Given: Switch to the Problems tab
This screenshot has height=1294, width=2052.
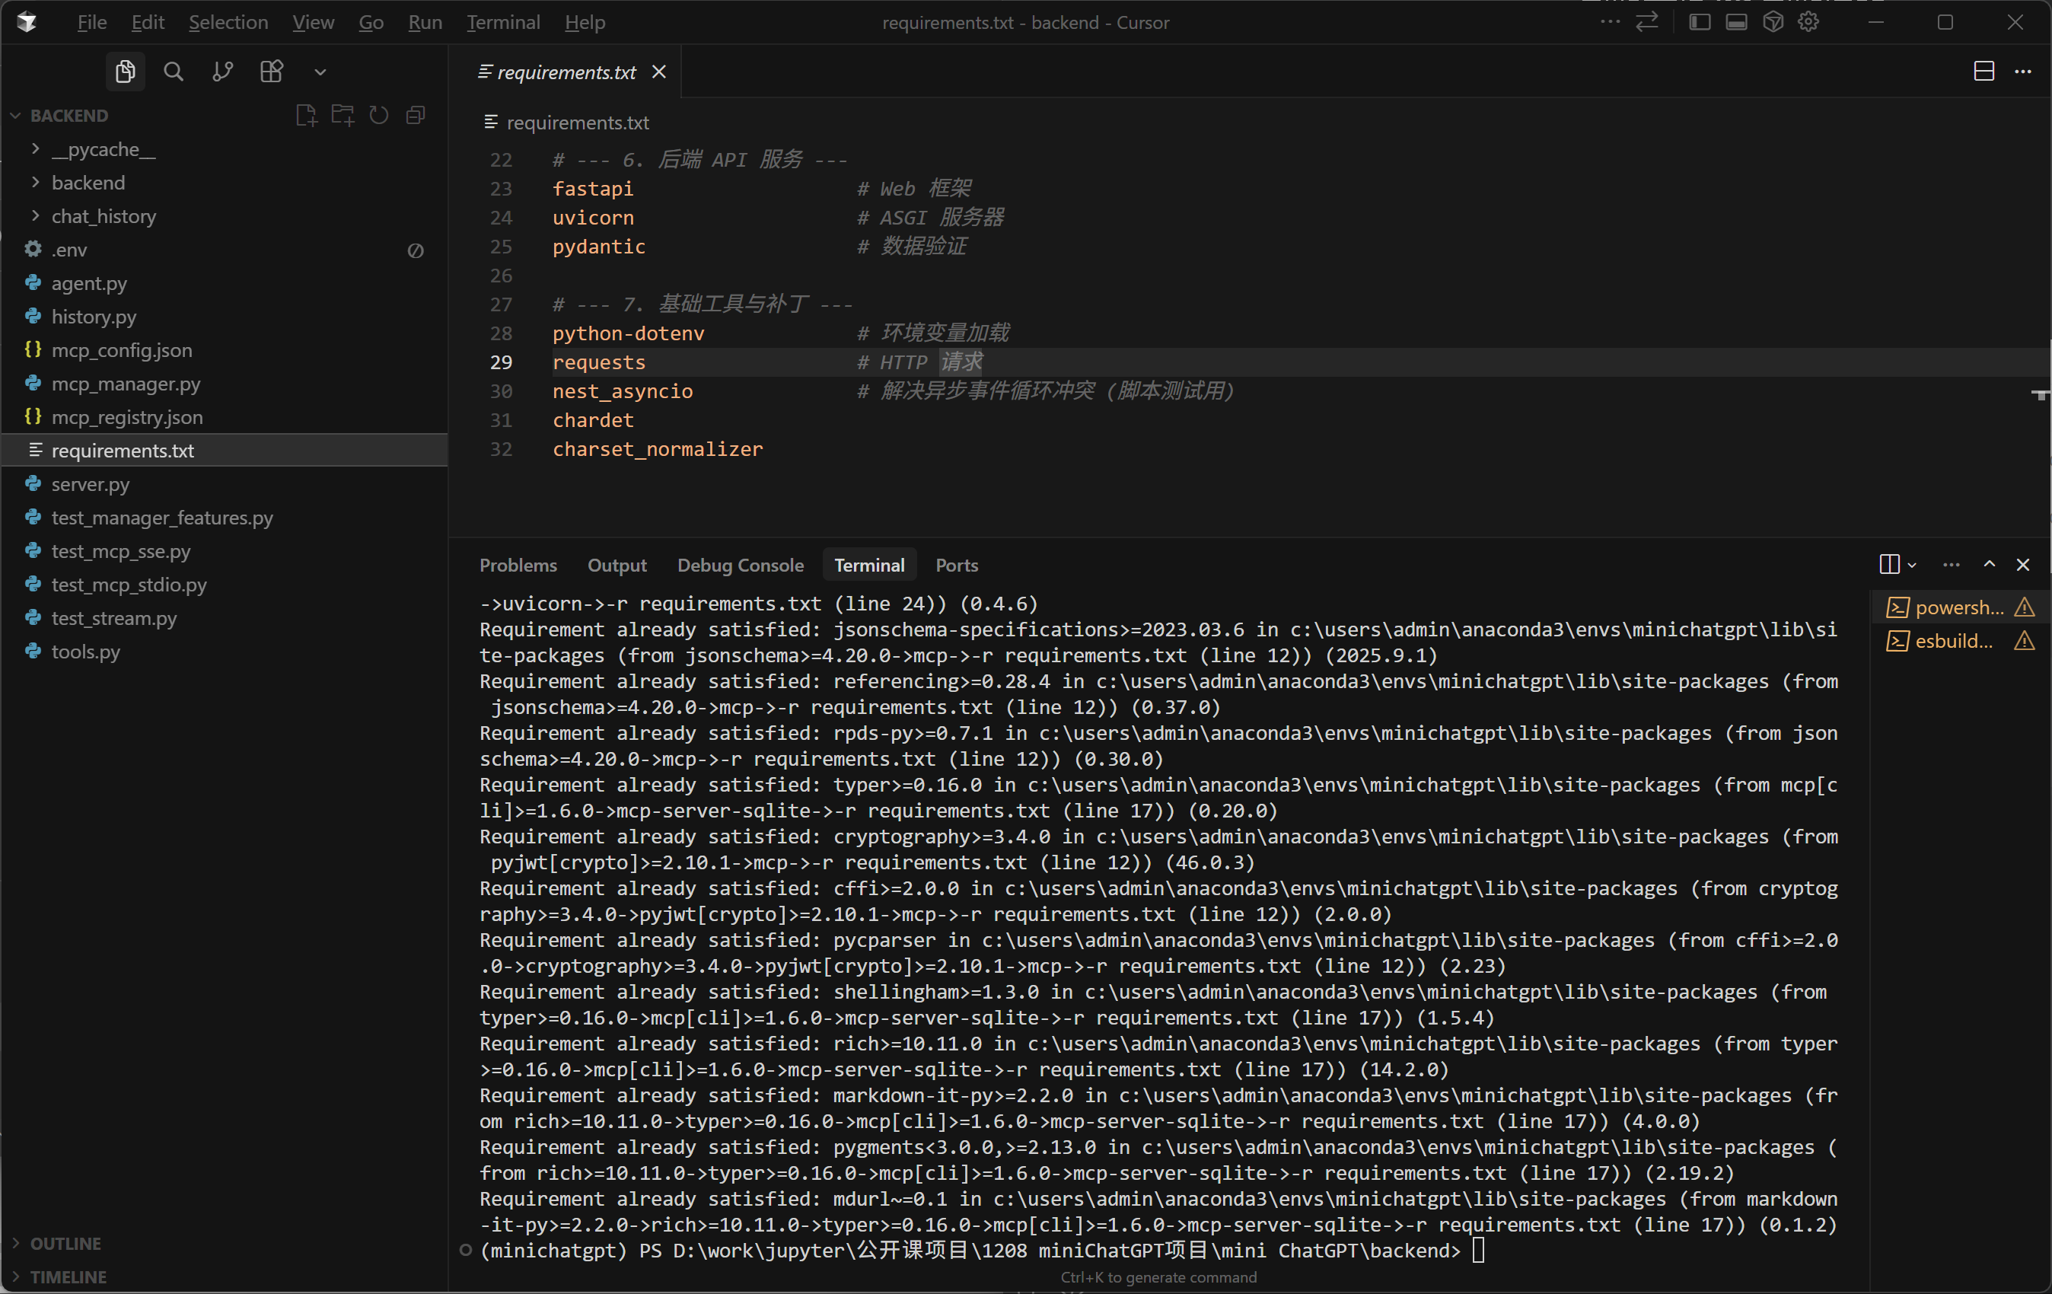Looking at the screenshot, I should [x=518, y=565].
